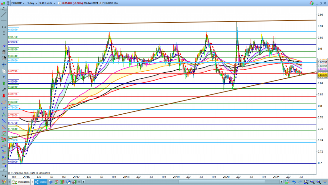Click the 0.85740 red level label
The image size is (328, 185).
point(14,71)
